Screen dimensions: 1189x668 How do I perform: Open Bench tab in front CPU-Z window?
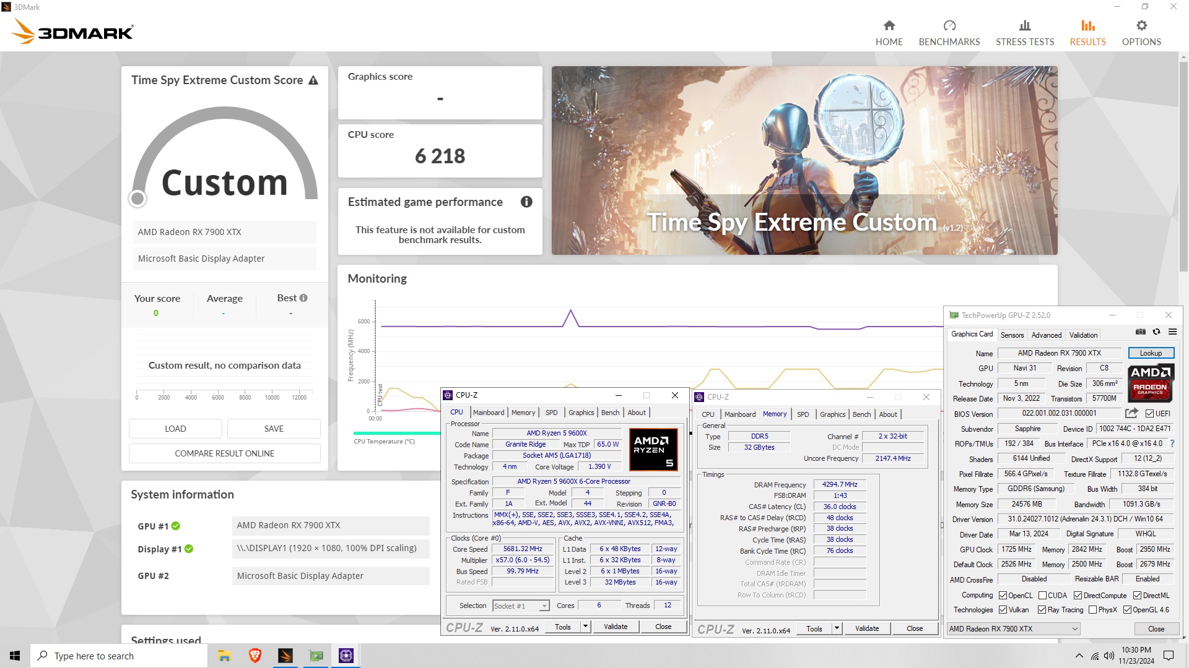tap(610, 413)
